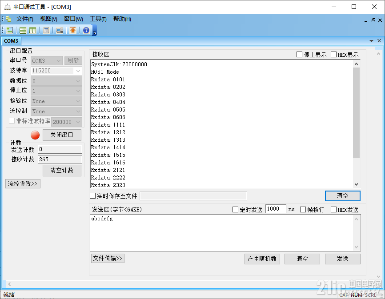Click the horizontal tile windows icon
Viewport: 385px width, 299px height.
click(23, 30)
